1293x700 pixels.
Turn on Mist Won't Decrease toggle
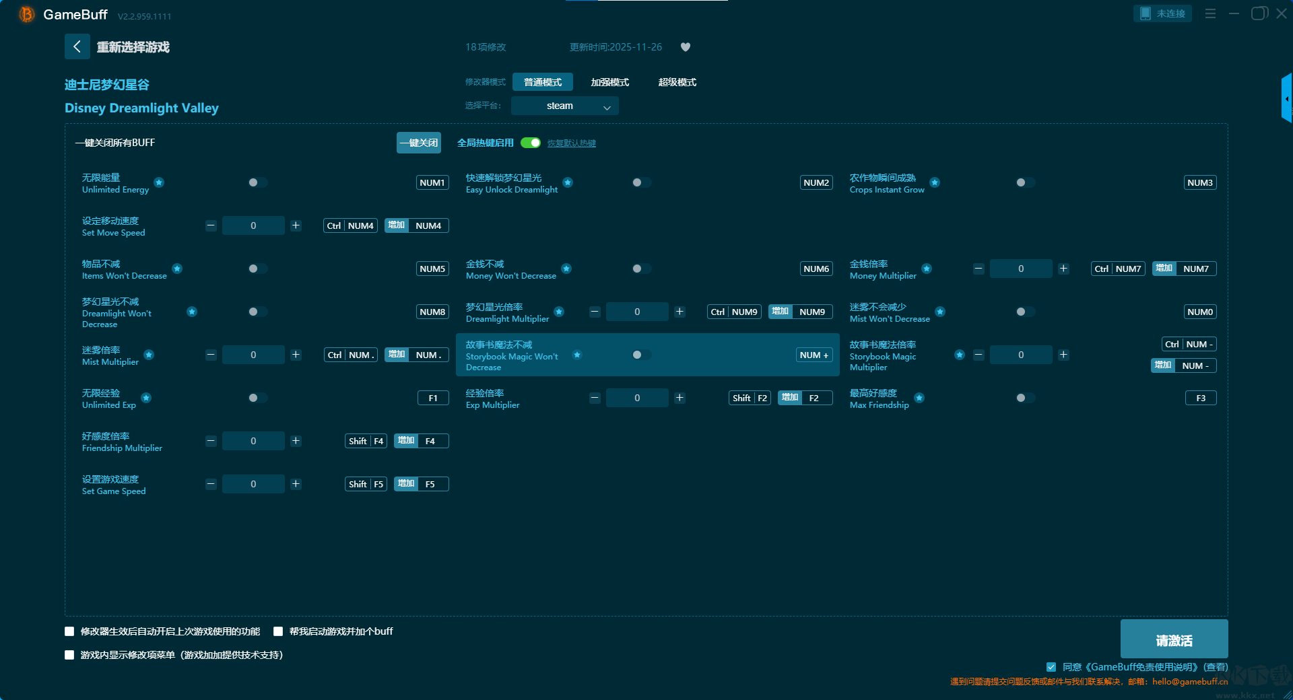1025,312
